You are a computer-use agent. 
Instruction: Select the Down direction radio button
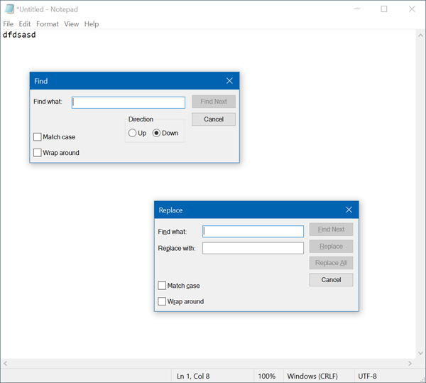[157, 134]
